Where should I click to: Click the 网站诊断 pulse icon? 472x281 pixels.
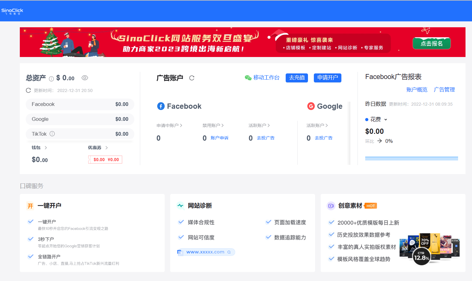180,206
